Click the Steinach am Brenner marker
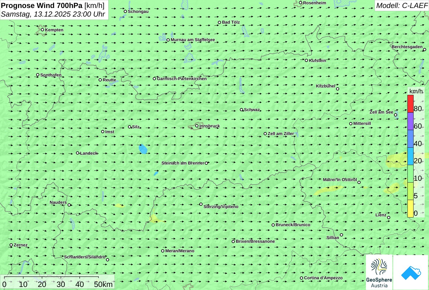The image size is (429, 290). 206,163
